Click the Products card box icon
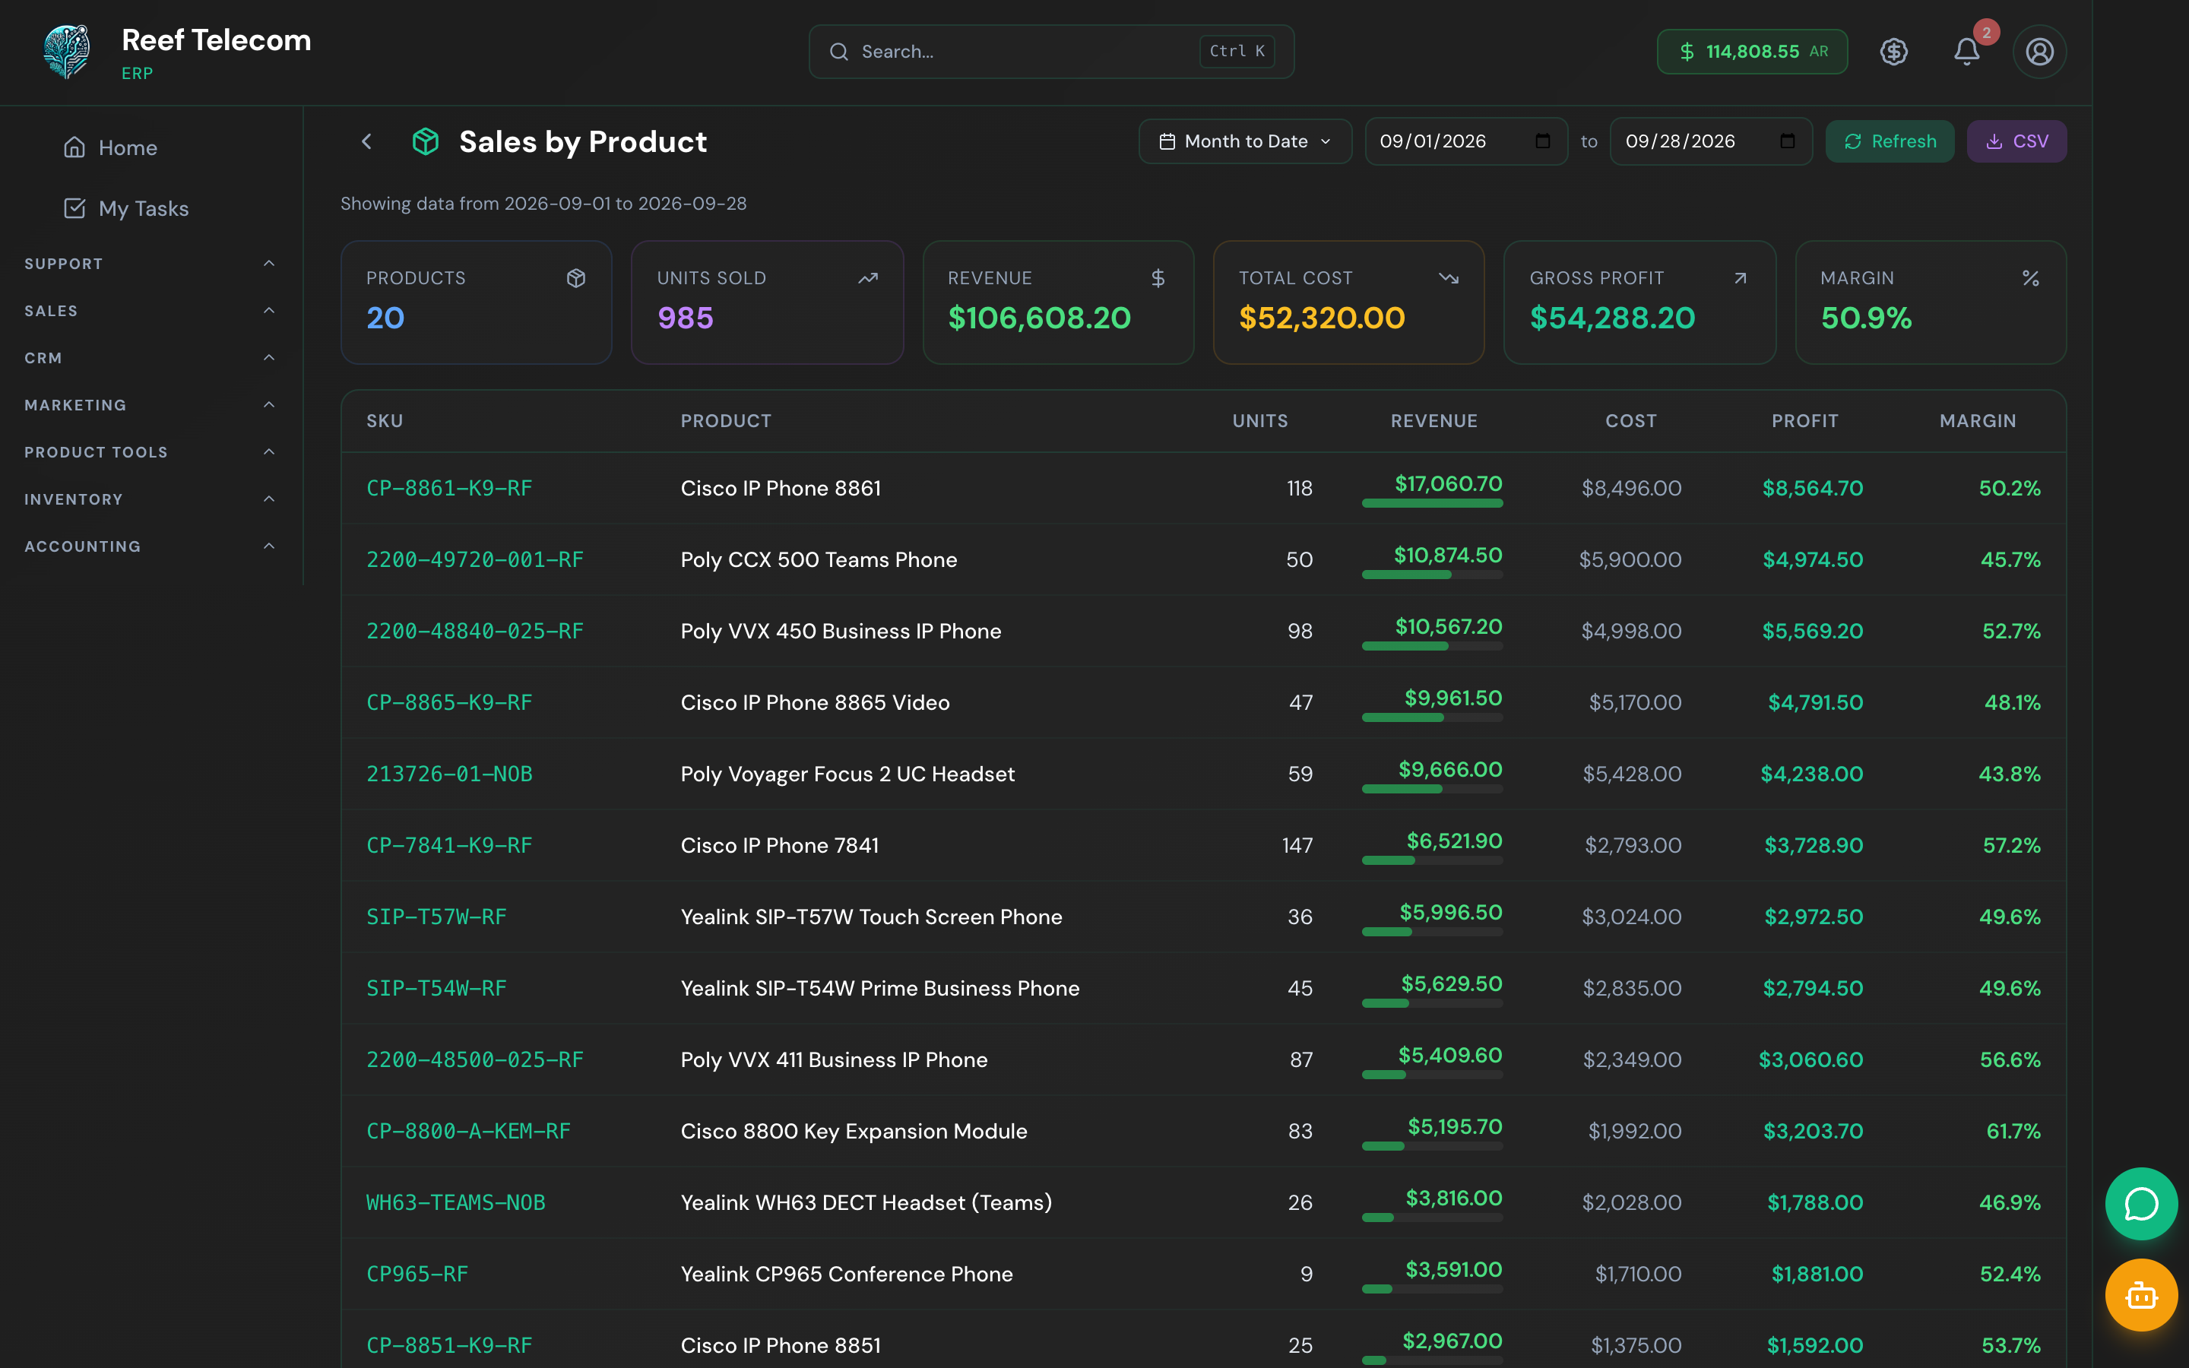The height and width of the screenshot is (1368, 2189). [576, 277]
